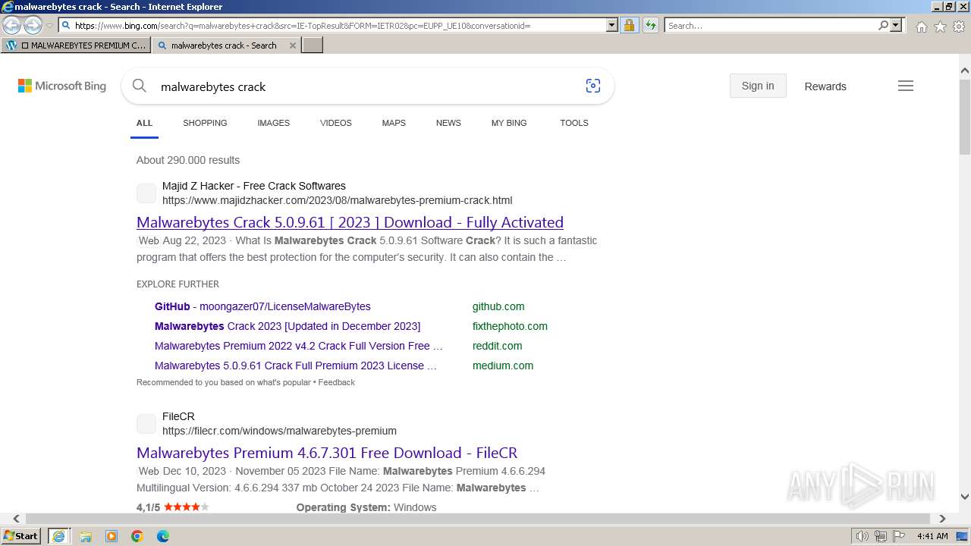
Task: Open the Bing hamburger menu
Action: [x=906, y=86]
